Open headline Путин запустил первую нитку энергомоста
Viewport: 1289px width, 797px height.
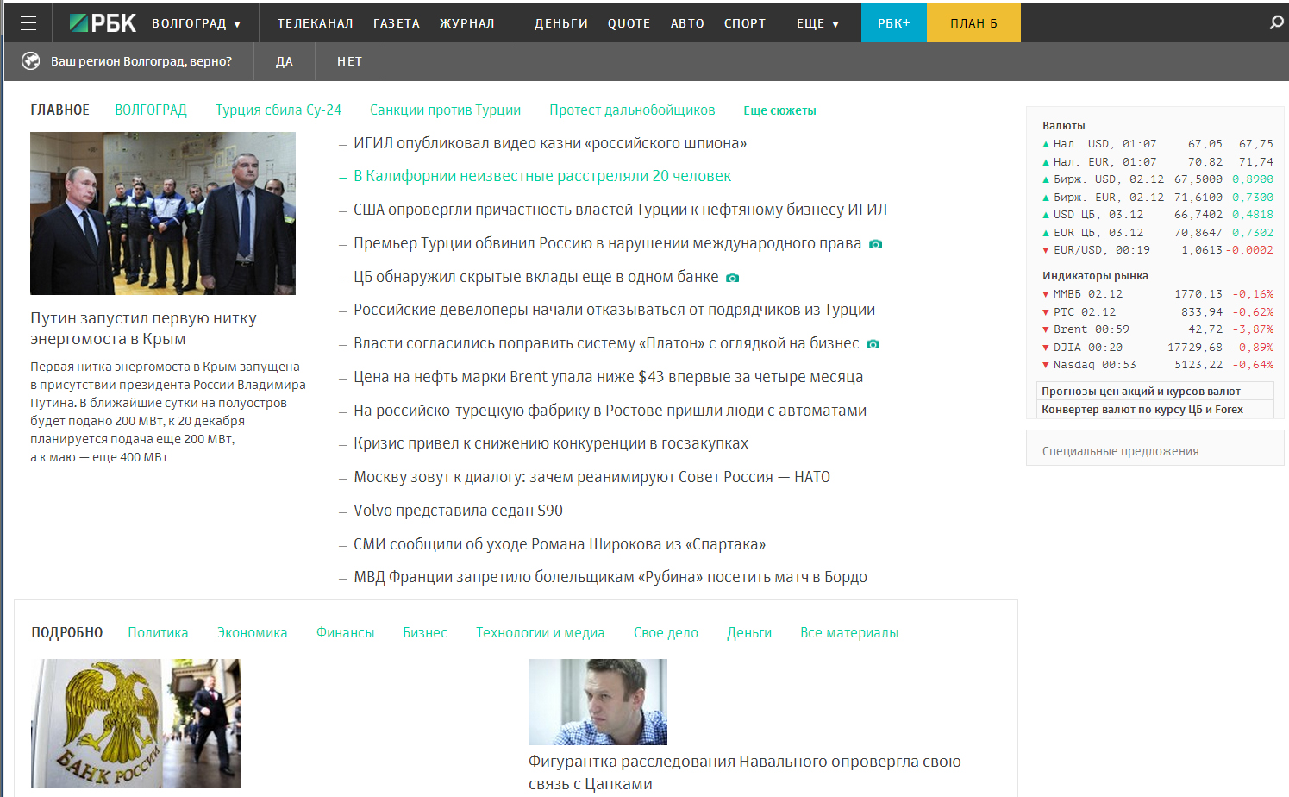click(143, 329)
